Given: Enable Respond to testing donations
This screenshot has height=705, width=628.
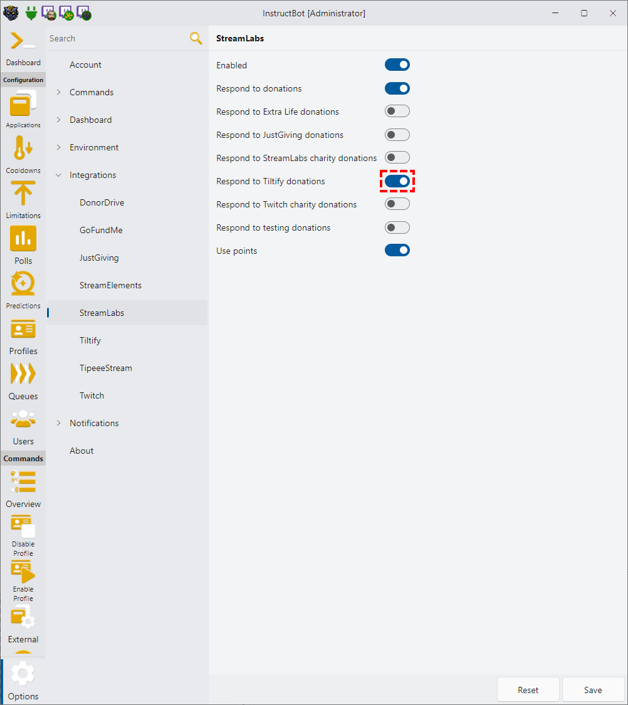Looking at the screenshot, I should point(397,227).
